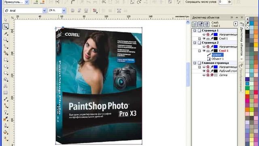259x146 pixels.
Task: Toggle Edit Across Layers button
Action: pyautogui.click(x=201, y=24)
